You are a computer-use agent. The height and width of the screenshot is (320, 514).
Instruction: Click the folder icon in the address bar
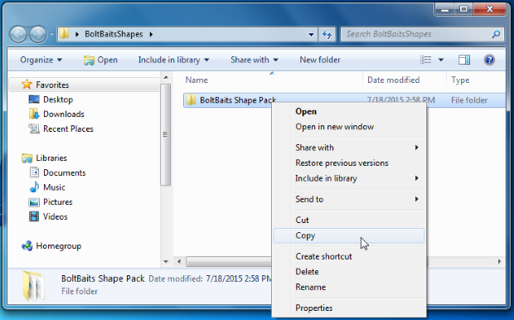(65, 34)
